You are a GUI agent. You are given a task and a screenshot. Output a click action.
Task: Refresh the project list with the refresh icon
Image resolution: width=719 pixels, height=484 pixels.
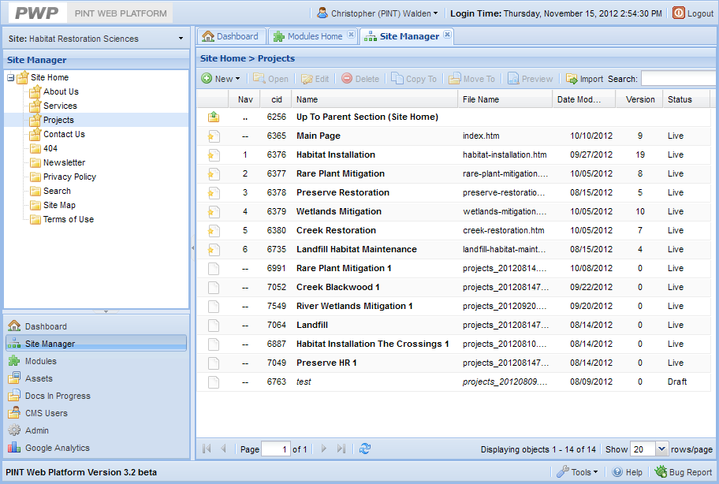(x=365, y=449)
